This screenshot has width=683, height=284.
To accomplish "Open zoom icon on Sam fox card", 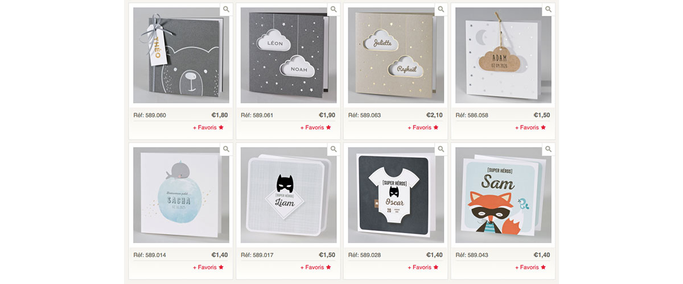I will (x=548, y=149).
